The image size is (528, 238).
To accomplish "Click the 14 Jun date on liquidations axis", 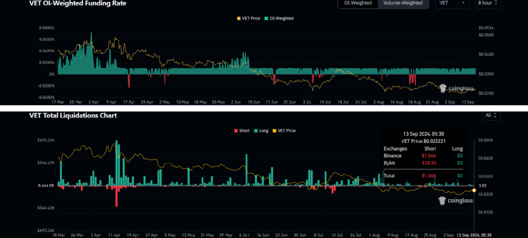I will [x=262, y=235].
